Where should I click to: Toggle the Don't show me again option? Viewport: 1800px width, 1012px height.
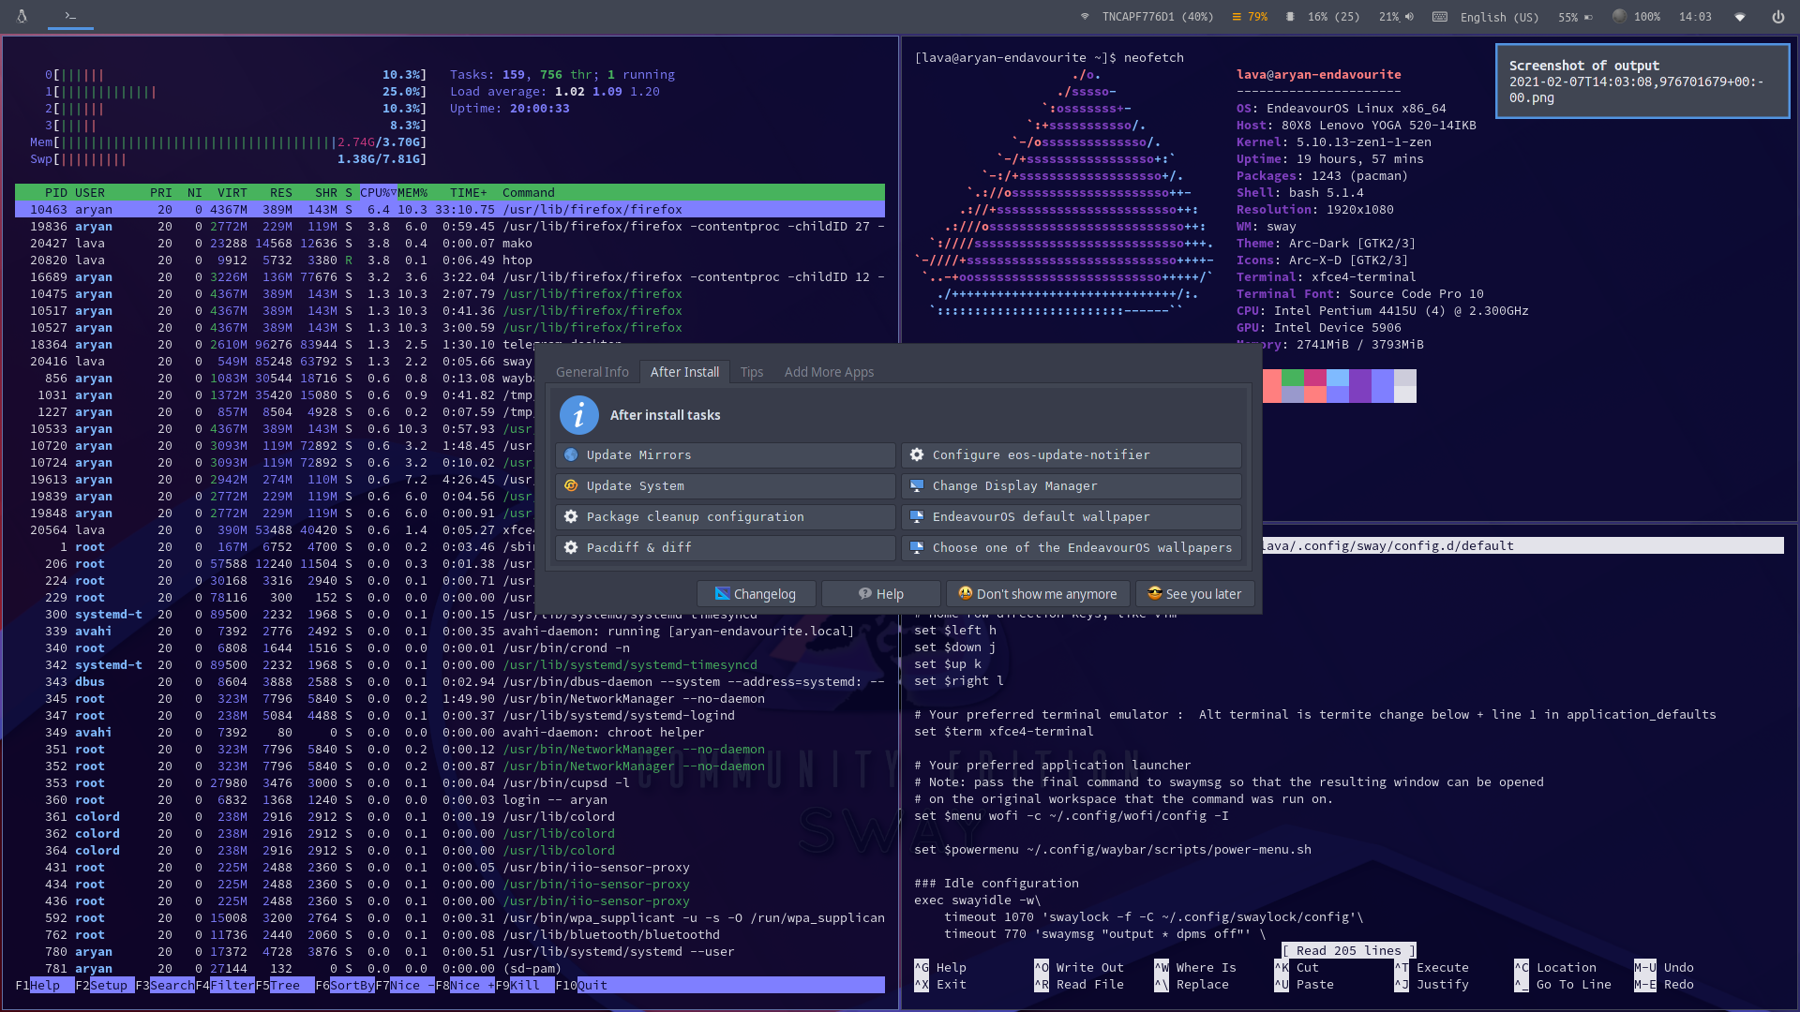click(x=1039, y=593)
